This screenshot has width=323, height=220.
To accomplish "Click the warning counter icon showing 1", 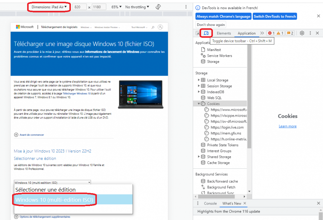I will pyautogui.click(x=279, y=33).
